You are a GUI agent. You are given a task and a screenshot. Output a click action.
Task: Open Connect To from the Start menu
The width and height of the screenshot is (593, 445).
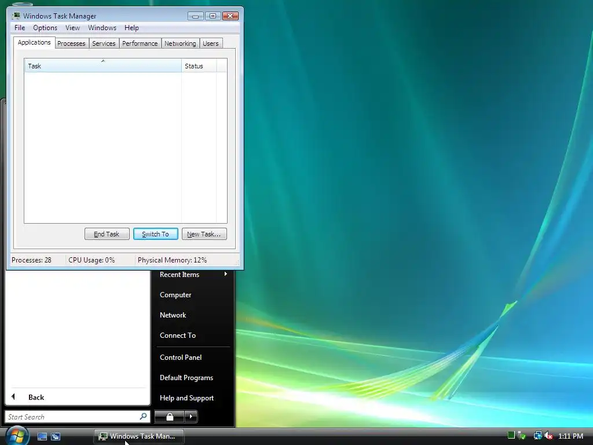click(x=178, y=335)
